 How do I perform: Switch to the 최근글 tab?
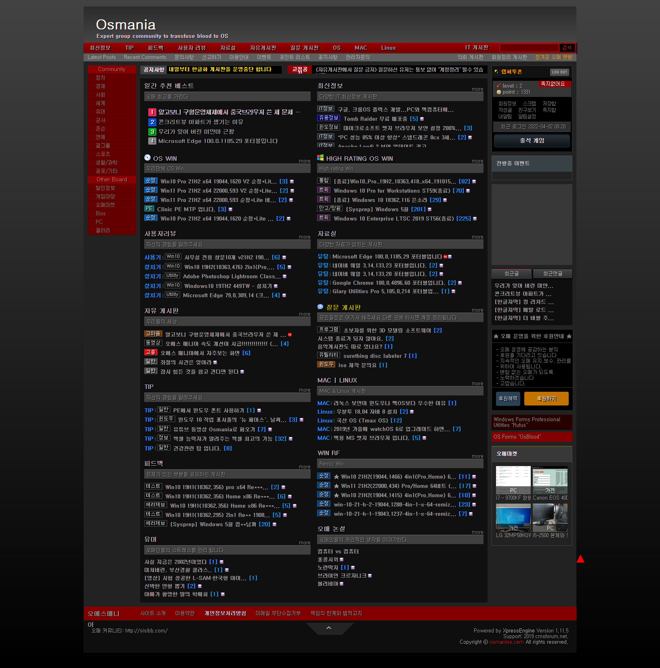[x=511, y=274]
